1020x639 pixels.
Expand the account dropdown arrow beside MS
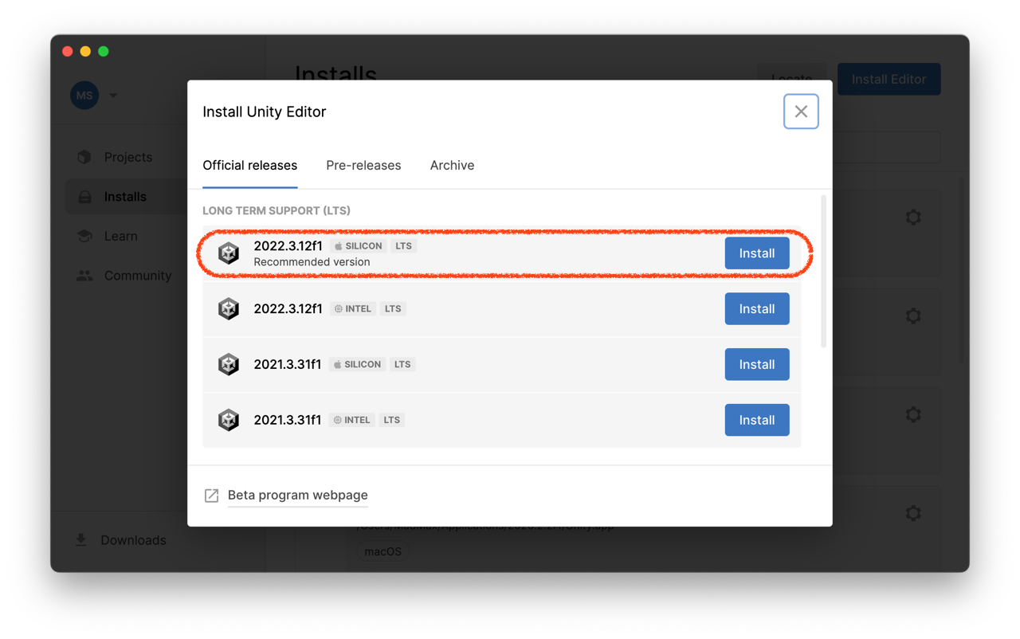coord(113,96)
